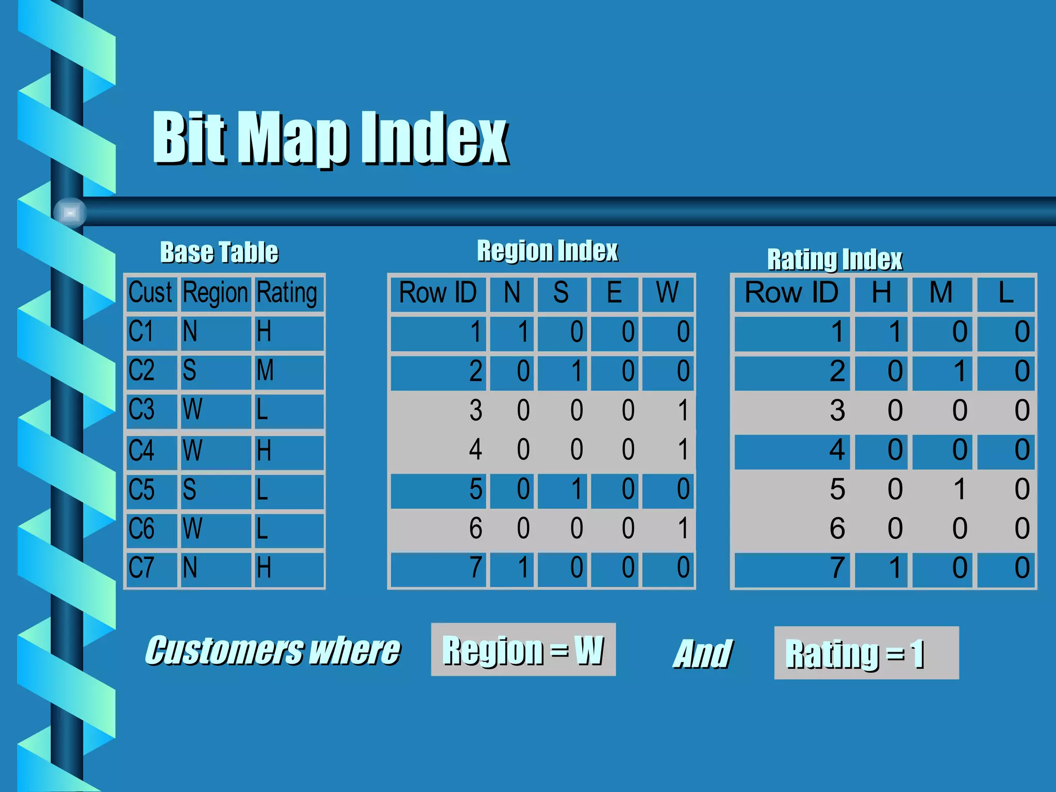Click the "M" column header in Rating Index
This screenshot has height=792, width=1056.
[x=942, y=294]
